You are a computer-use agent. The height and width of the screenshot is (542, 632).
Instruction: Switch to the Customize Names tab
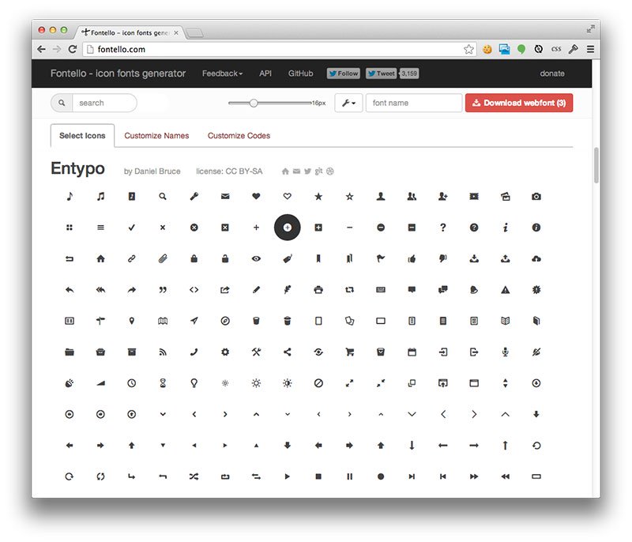click(x=156, y=135)
